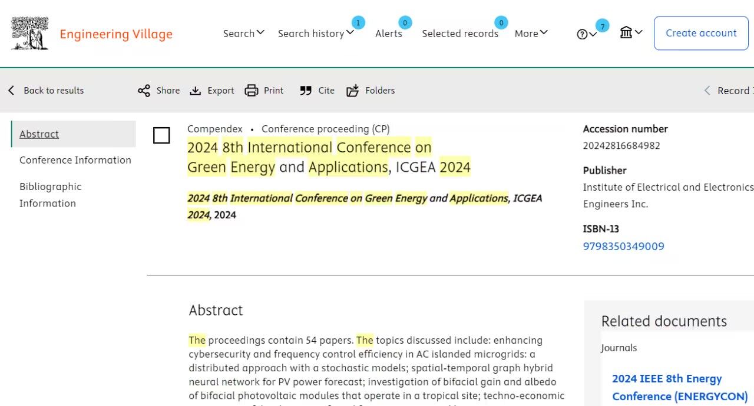754x406 pixels.
Task: Click the Publisher name Institute of Electrical
Action: 668,195
